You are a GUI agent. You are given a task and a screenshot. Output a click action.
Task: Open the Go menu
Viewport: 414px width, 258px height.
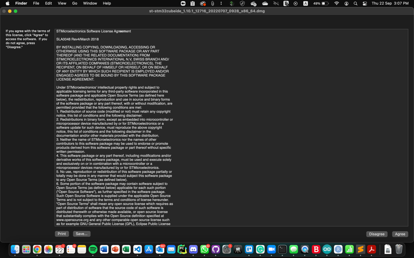(75, 3)
